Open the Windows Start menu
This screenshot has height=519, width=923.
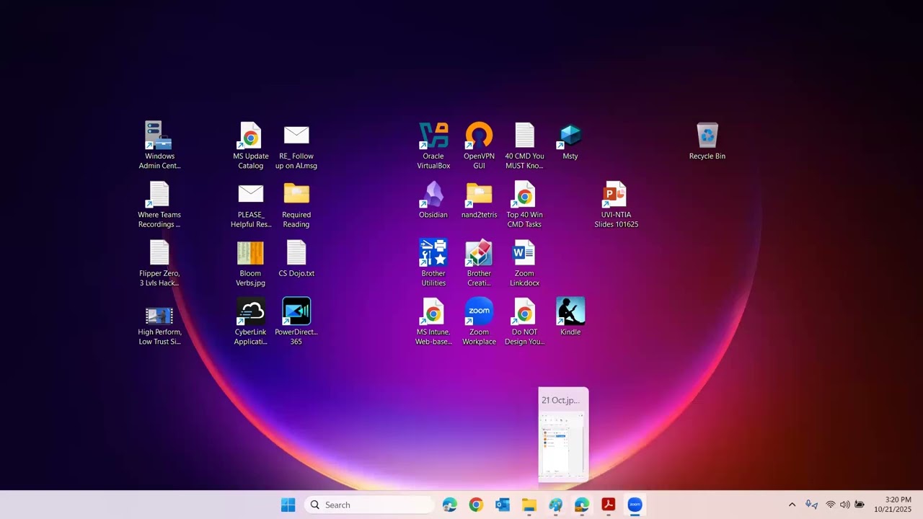(288, 505)
